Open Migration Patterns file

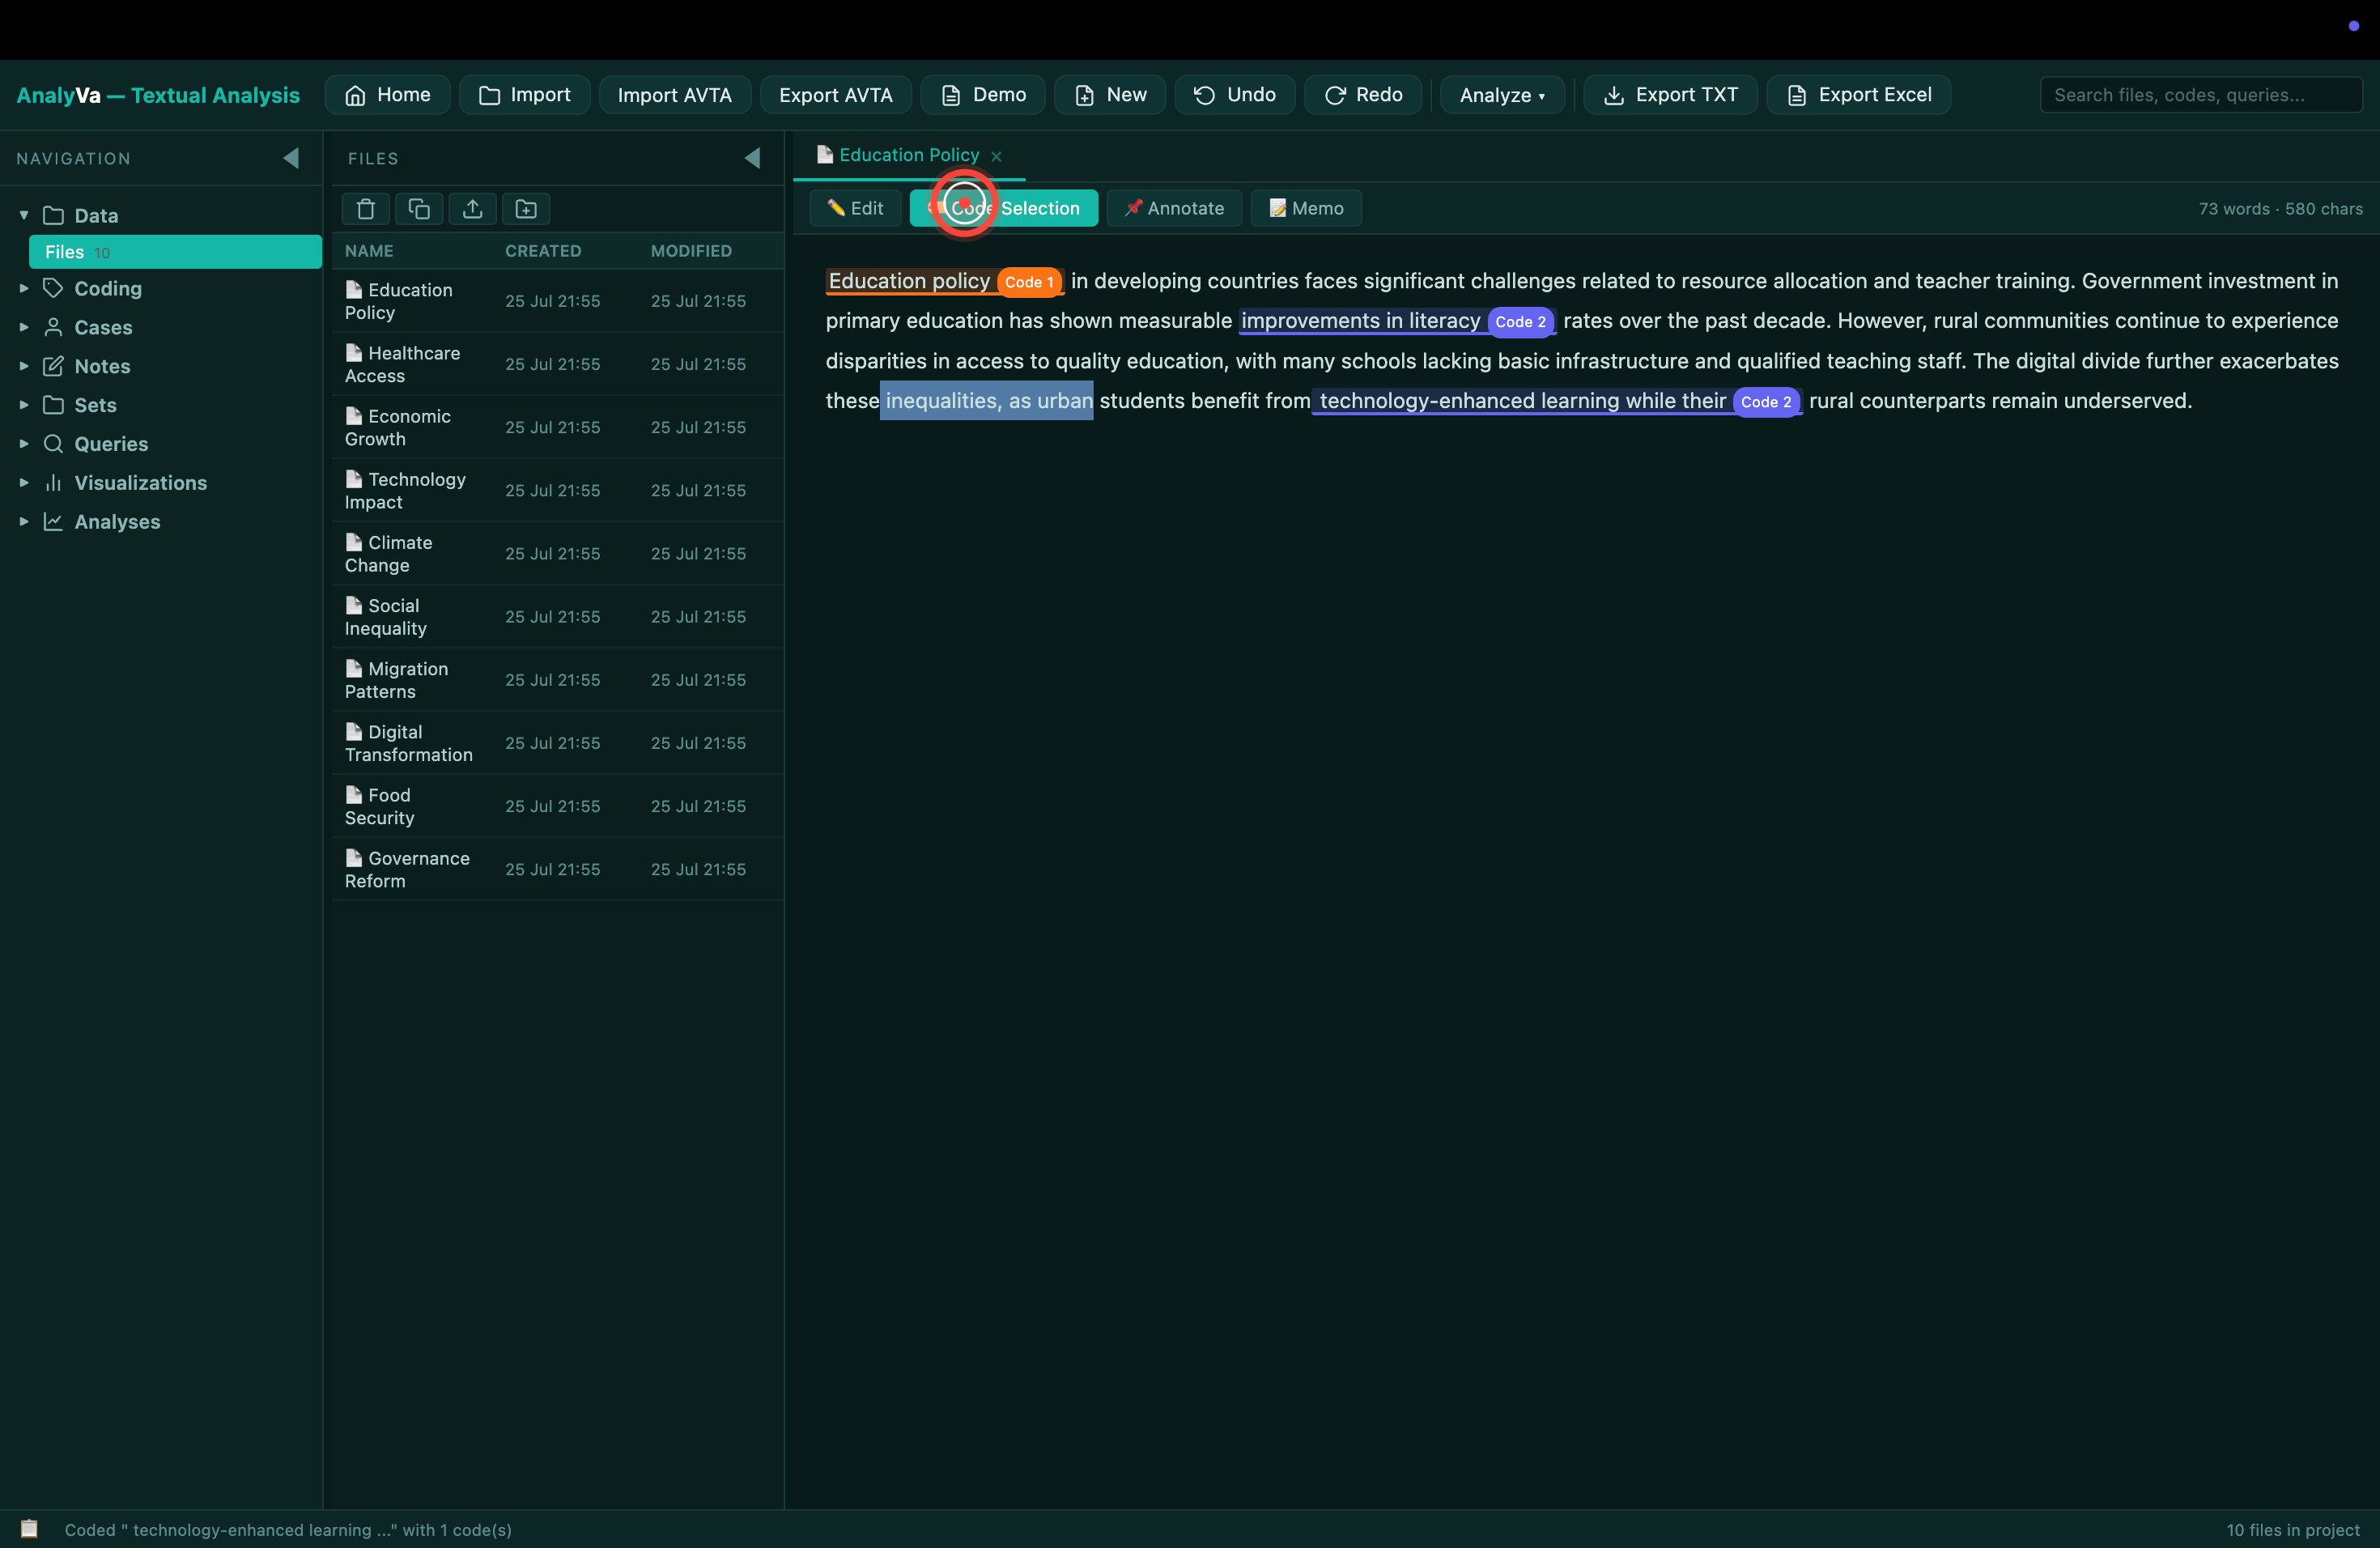[557, 679]
